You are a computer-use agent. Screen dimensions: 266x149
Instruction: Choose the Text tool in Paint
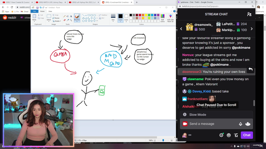(71, 17)
